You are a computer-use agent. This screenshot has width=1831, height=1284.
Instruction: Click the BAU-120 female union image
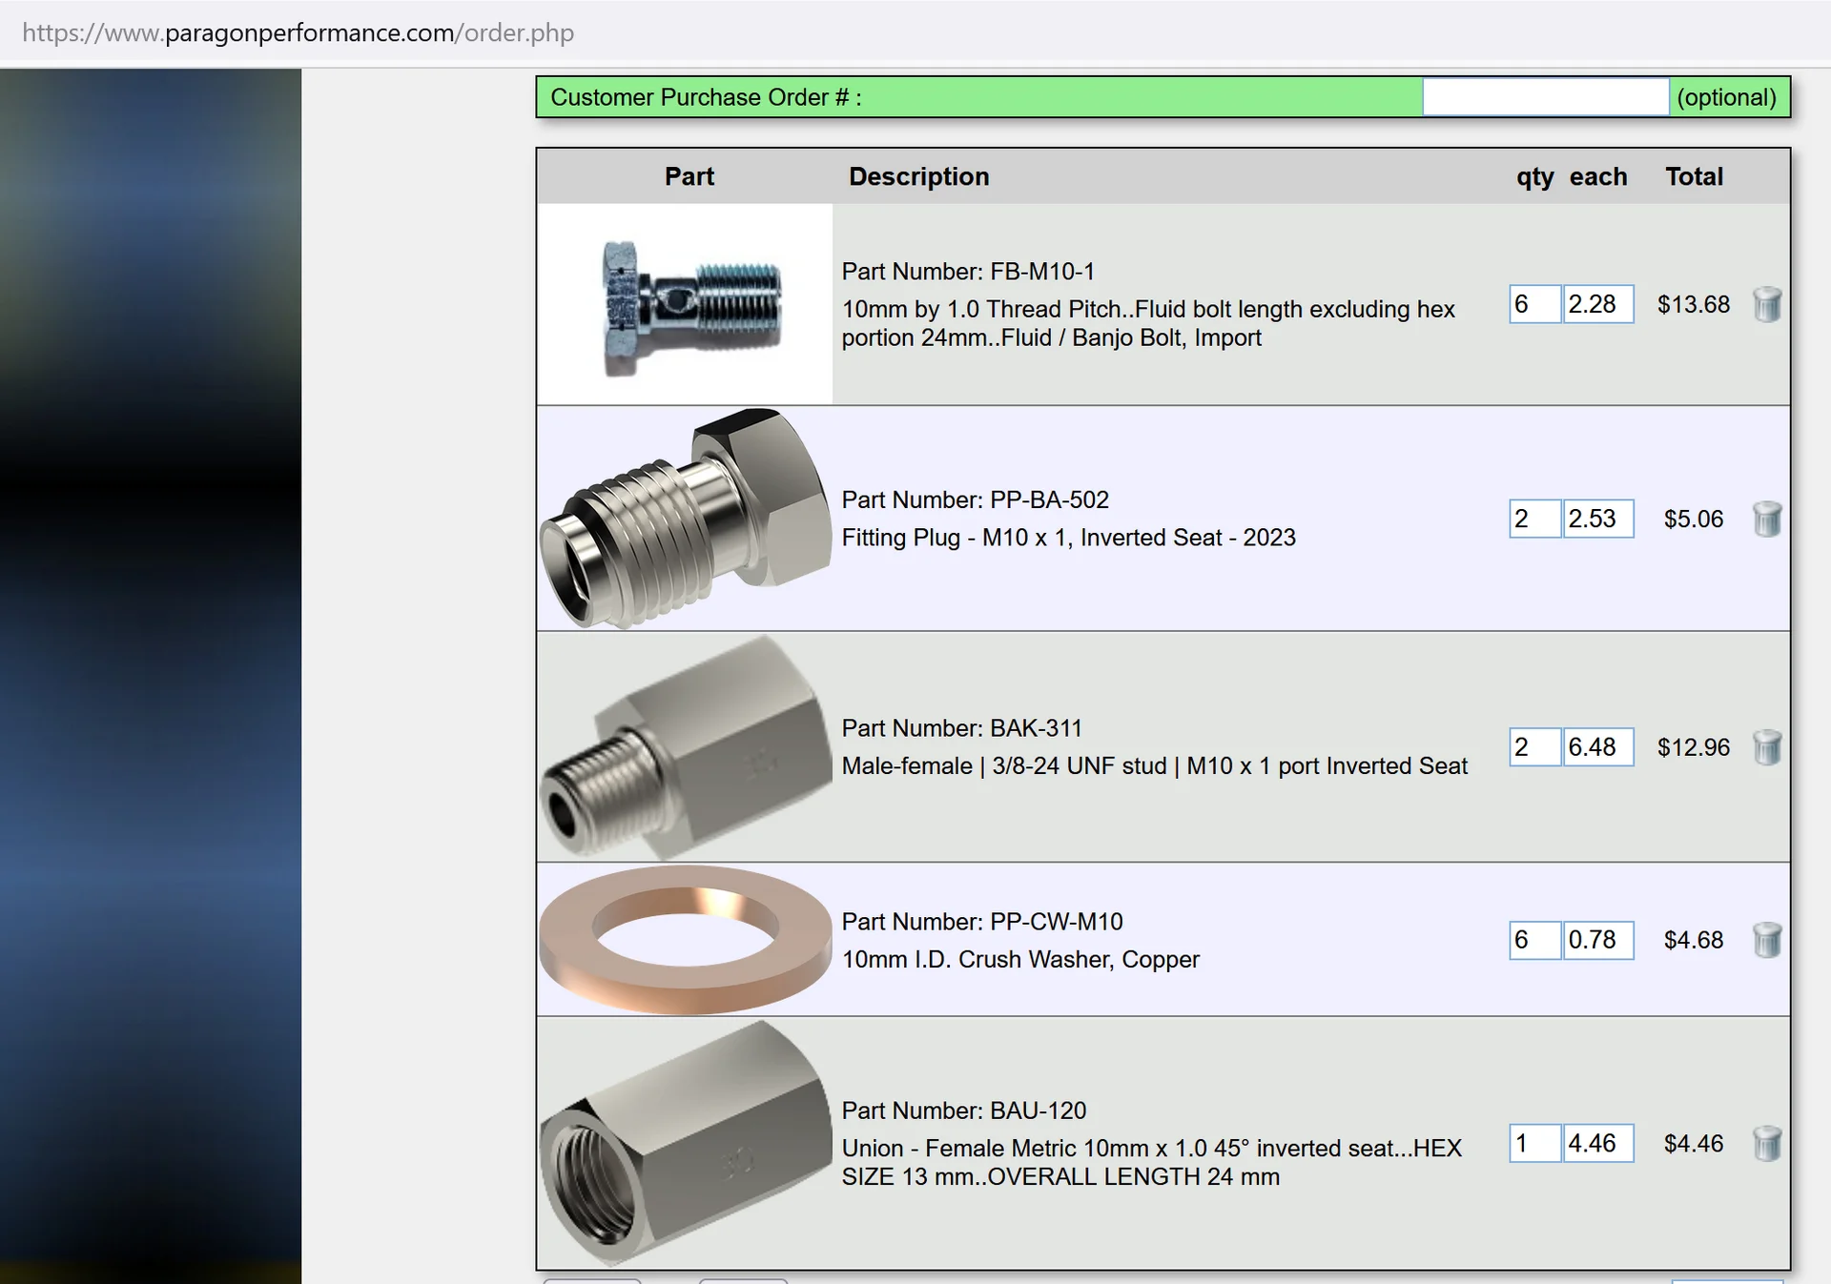click(x=685, y=1143)
